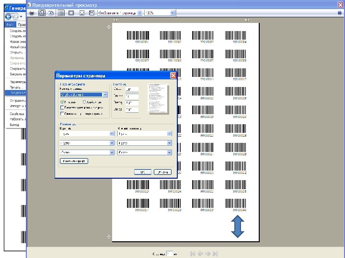The width and height of the screenshot is (345, 258).
Task: Choose Выход in the File menu
Action: (x=14, y=125)
